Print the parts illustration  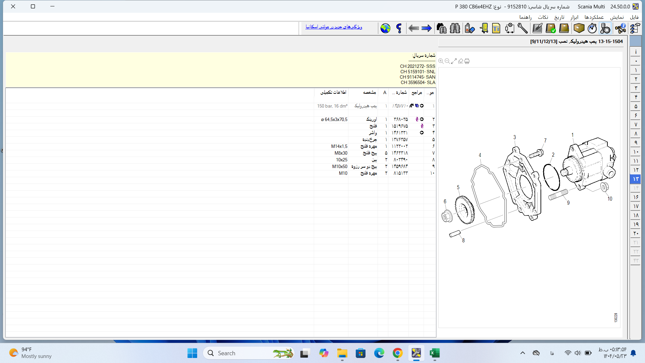click(x=467, y=61)
